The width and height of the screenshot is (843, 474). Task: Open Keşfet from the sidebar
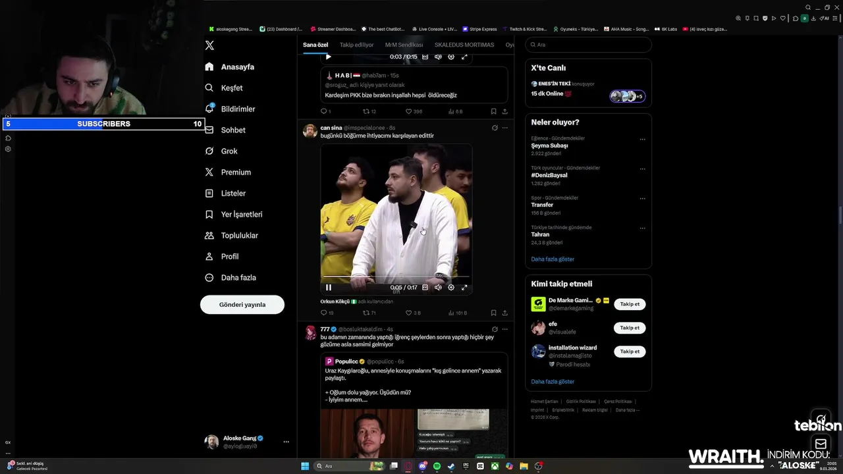tap(224, 88)
